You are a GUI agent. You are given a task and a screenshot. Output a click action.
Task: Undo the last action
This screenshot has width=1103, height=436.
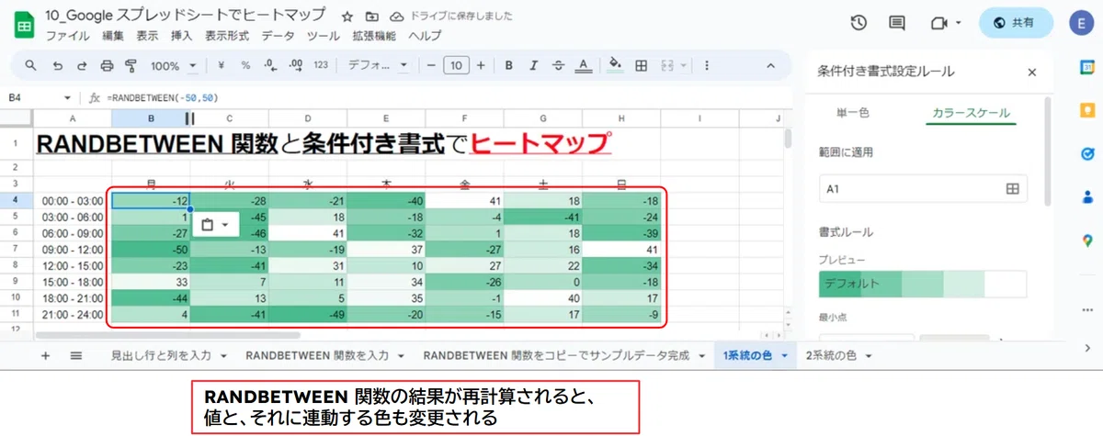click(x=57, y=66)
